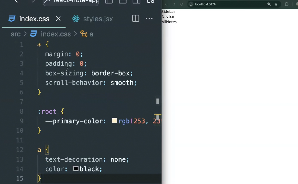This screenshot has width=298, height=184.
Task: Toggle the secondary side bar layout icon
Action: tap(137, 1)
